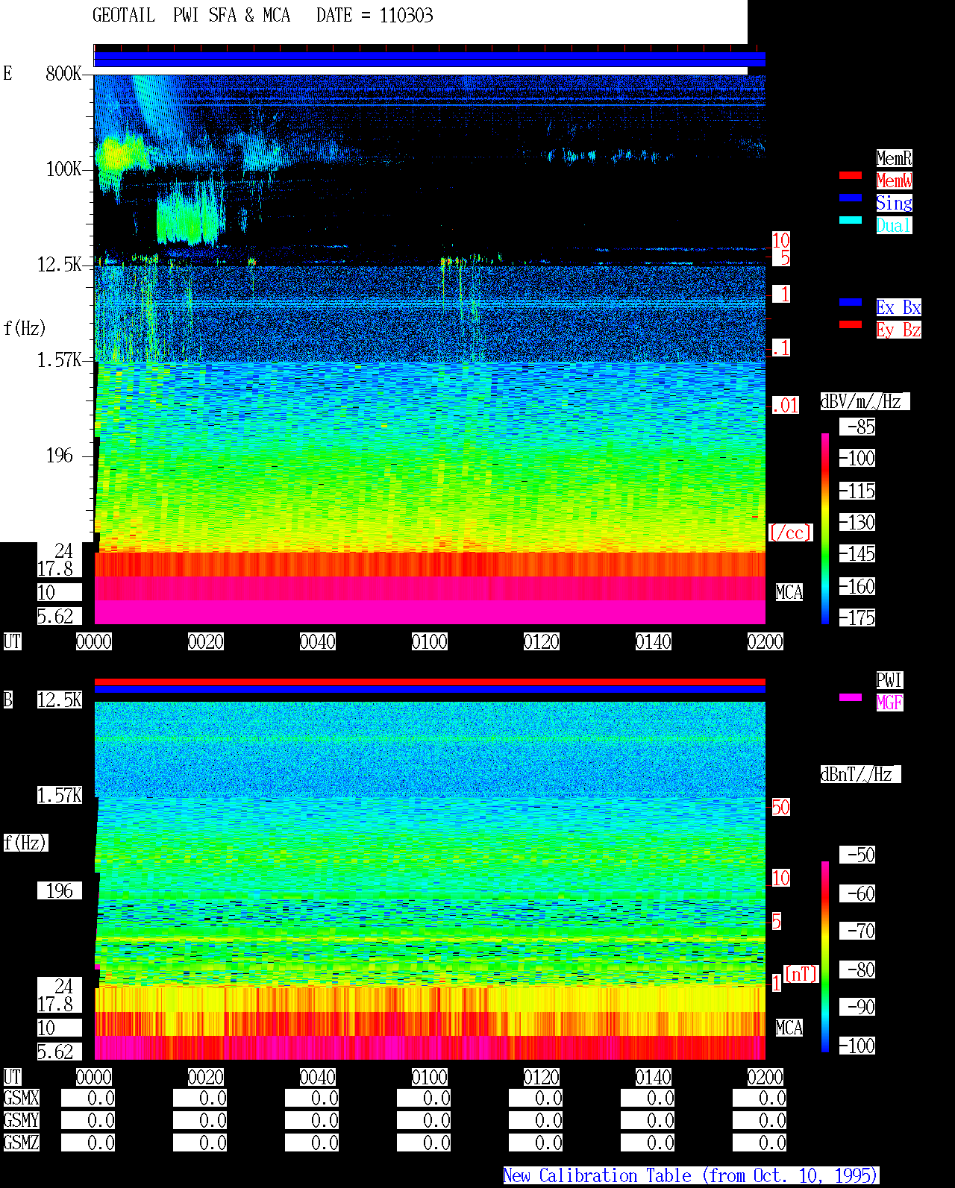Image resolution: width=955 pixels, height=1188 pixels.
Task: Click the 'Ey Bz' legend label
Action: 898,330
